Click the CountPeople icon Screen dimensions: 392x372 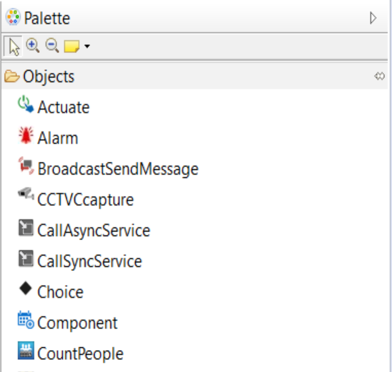26,351
